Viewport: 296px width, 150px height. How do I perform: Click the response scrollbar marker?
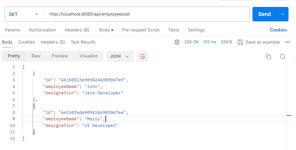289,115
